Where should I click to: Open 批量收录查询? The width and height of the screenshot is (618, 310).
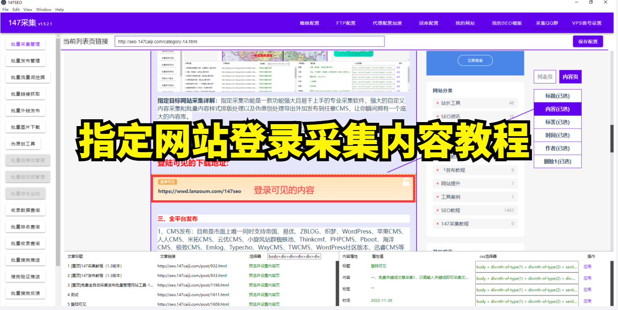click(25, 243)
